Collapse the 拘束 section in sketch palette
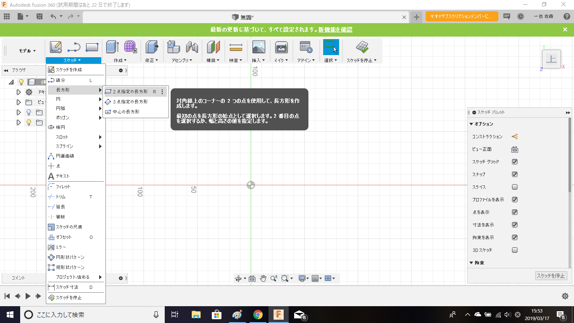The height and width of the screenshot is (323, 574). 471,263
